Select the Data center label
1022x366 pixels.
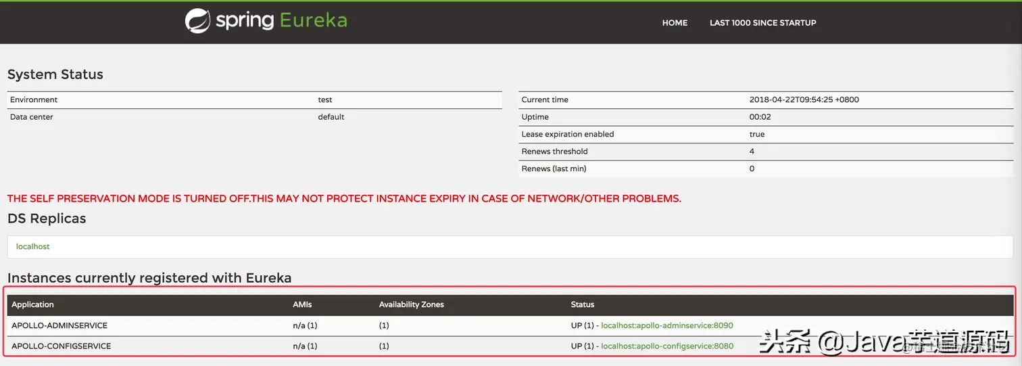coord(31,117)
